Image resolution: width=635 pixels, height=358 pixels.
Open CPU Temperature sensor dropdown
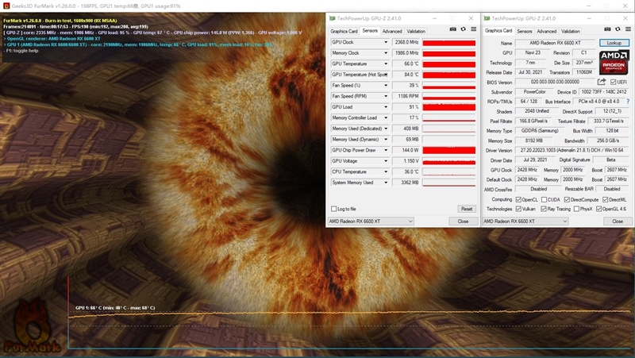[386, 171]
